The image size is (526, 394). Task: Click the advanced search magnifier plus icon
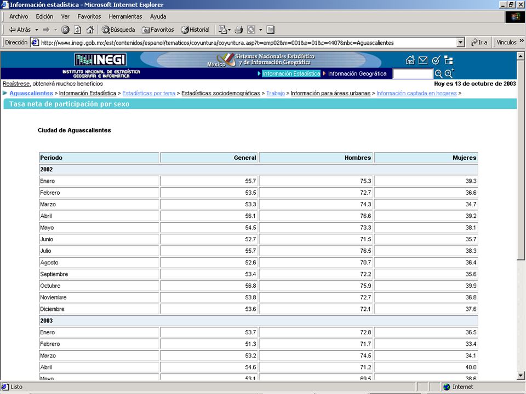click(x=449, y=74)
